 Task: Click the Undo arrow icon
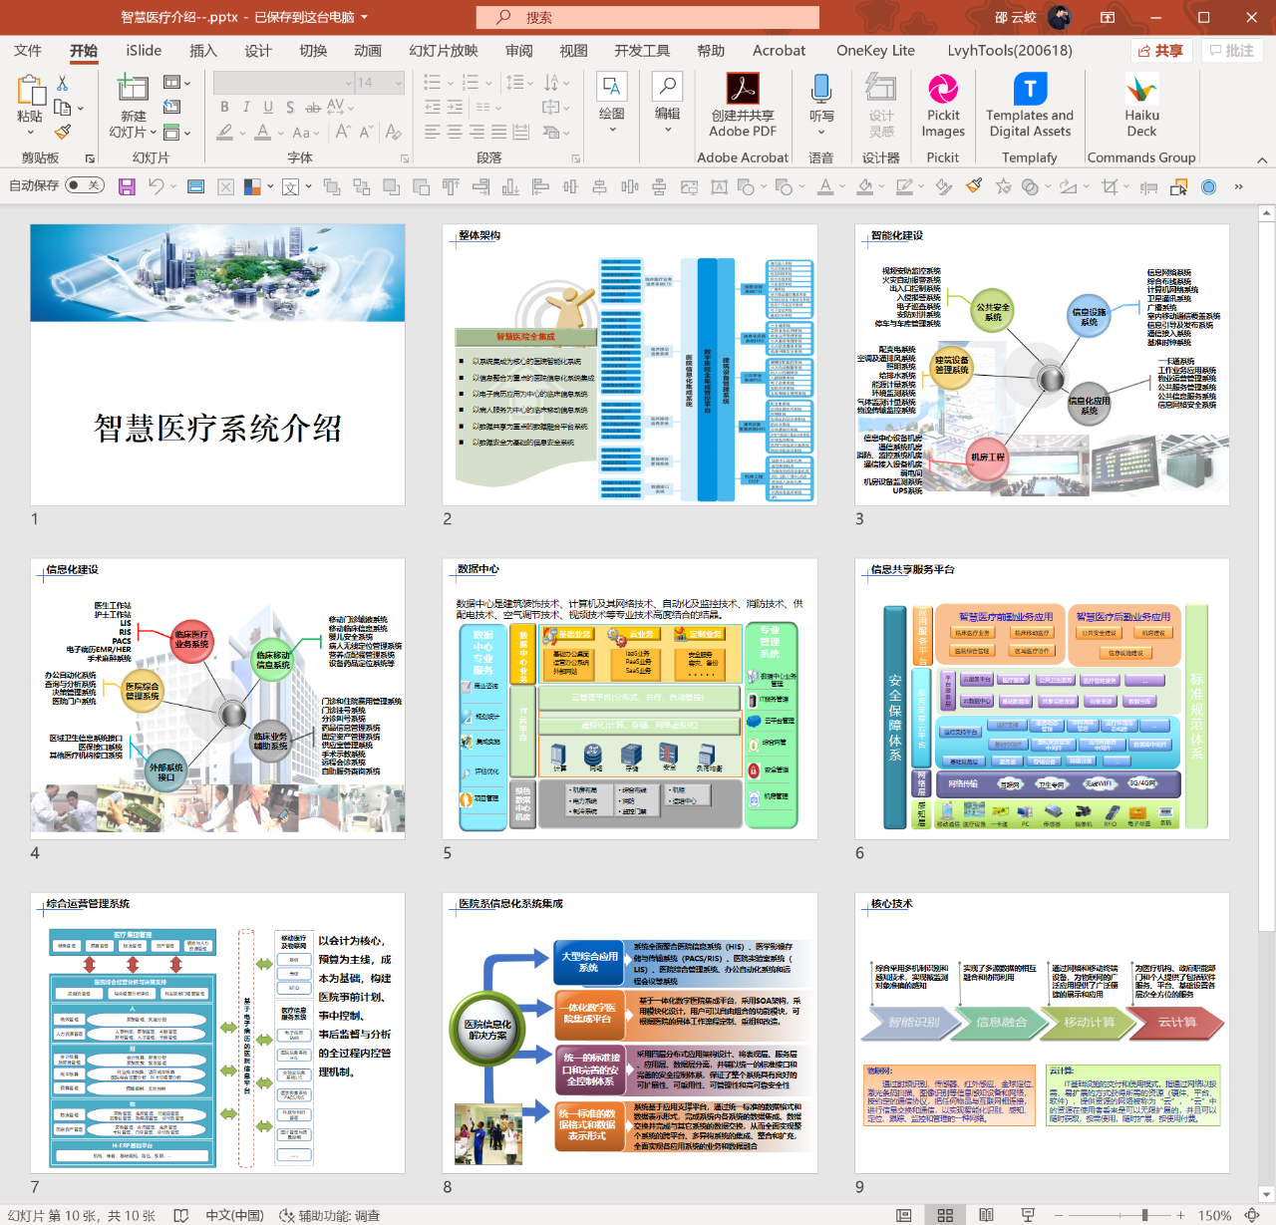click(156, 186)
